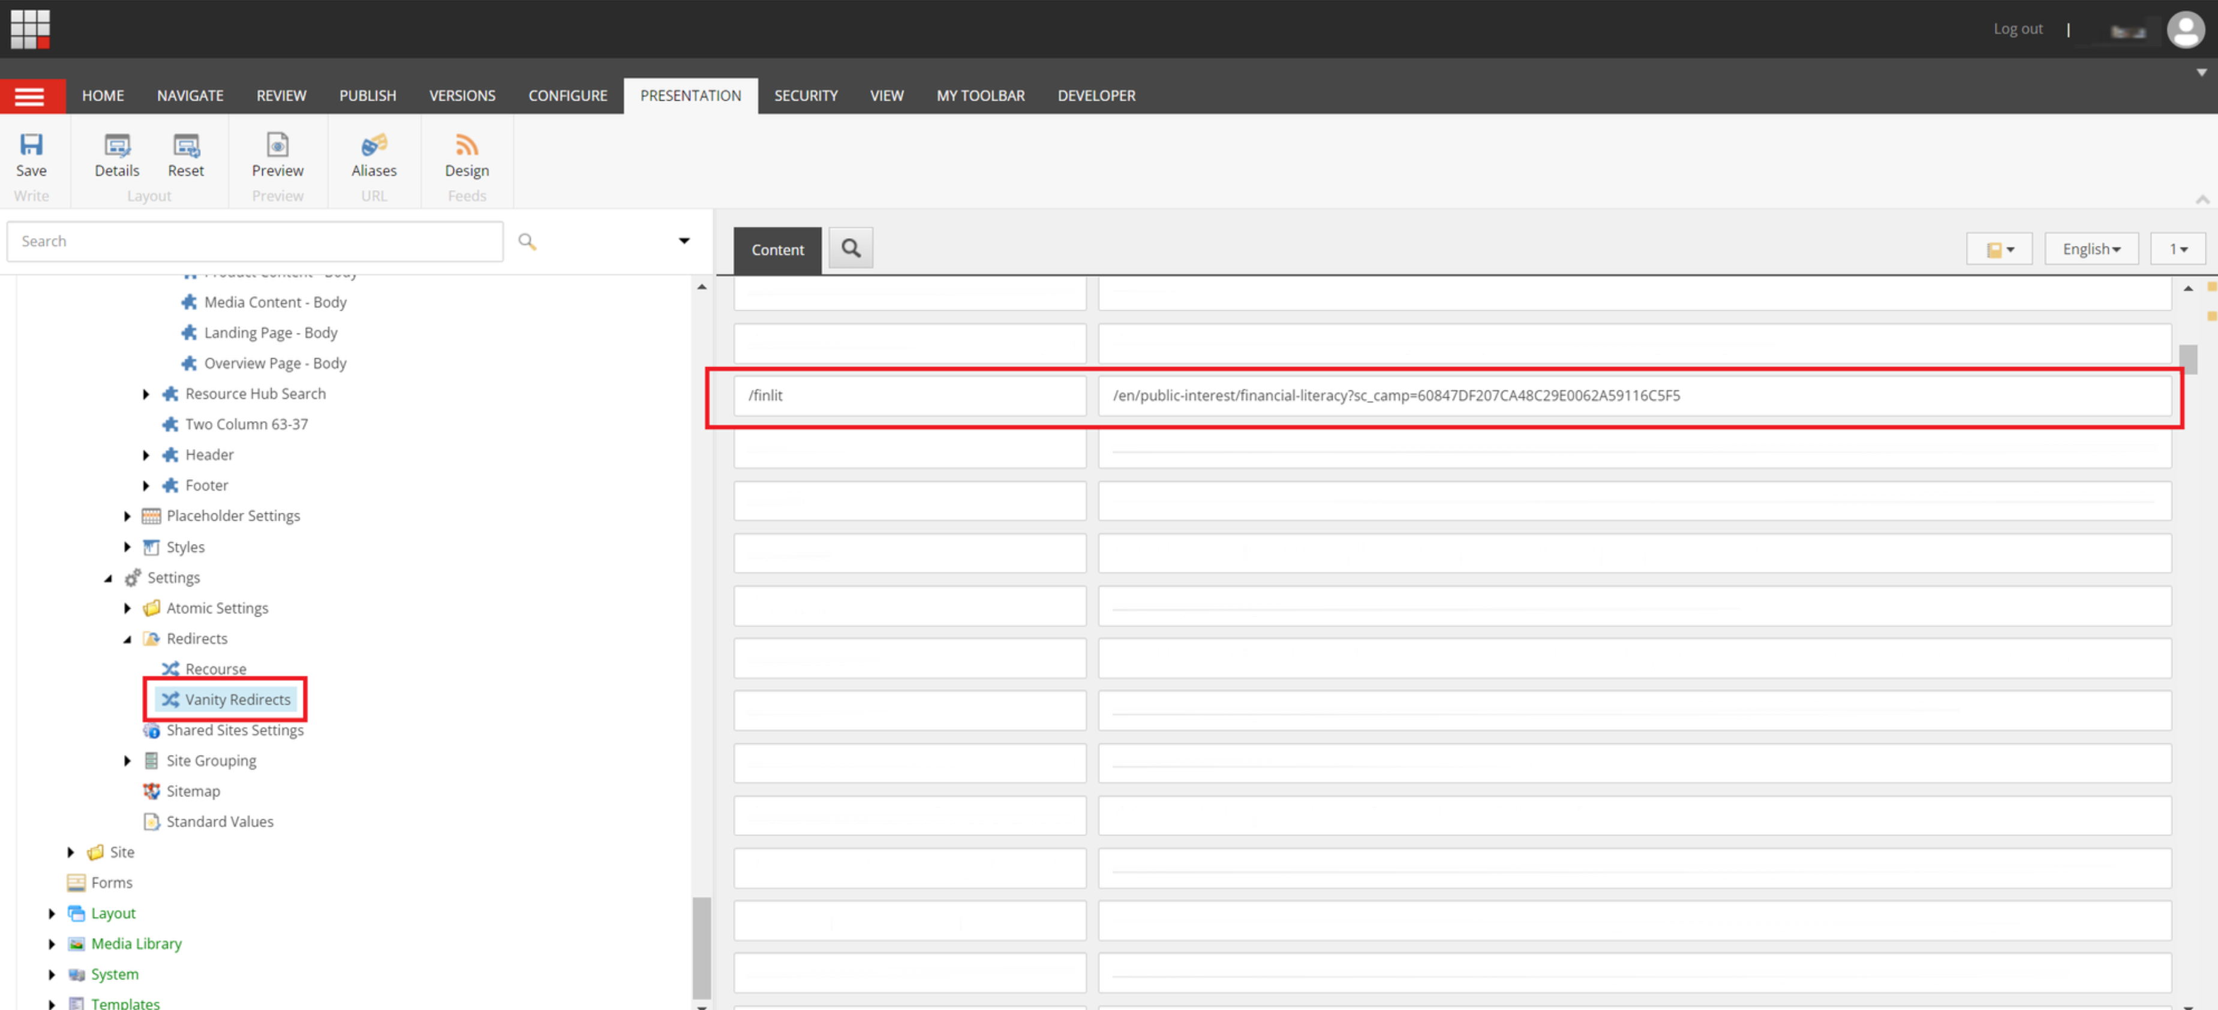
Task: Click the Sitecore grid logo
Action: click(x=30, y=28)
